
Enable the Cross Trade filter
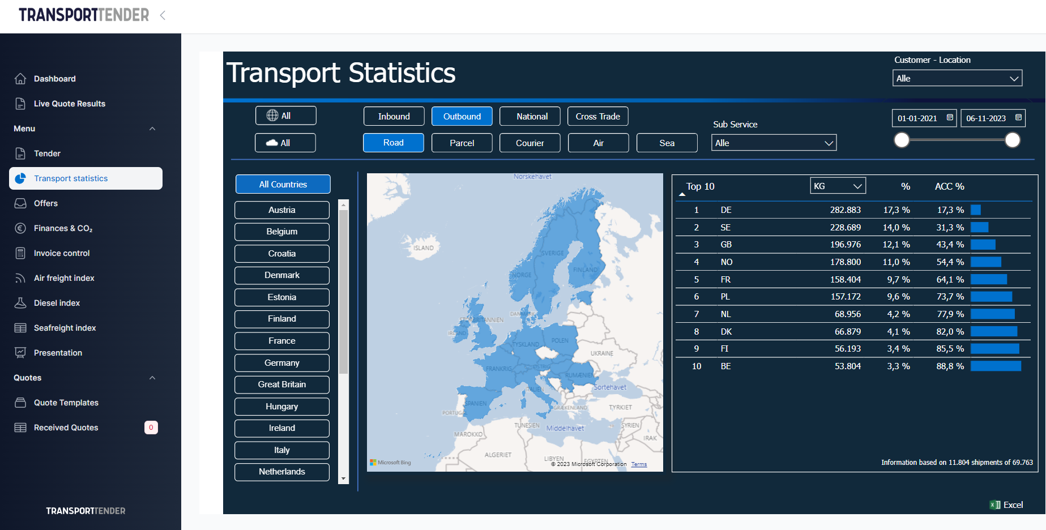click(x=597, y=117)
